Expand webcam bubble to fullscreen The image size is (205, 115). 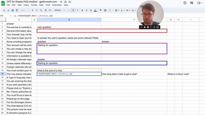pos(151,27)
